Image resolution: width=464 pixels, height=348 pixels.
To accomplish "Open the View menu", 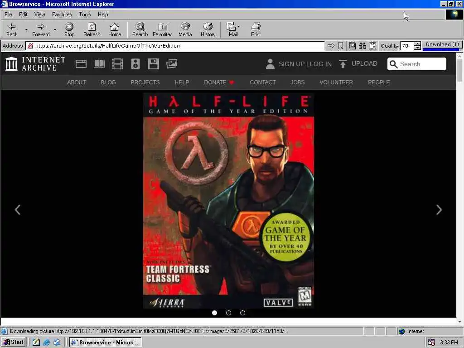I will pyautogui.click(x=39, y=14).
